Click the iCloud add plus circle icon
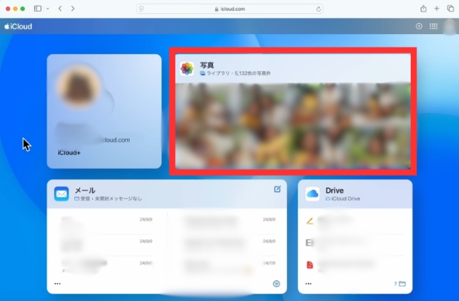This screenshot has height=301, width=459. (419, 26)
